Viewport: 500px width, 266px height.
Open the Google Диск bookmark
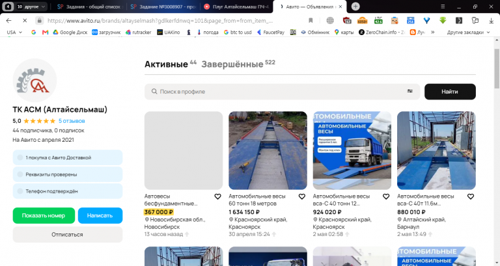click(x=70, y=32)
